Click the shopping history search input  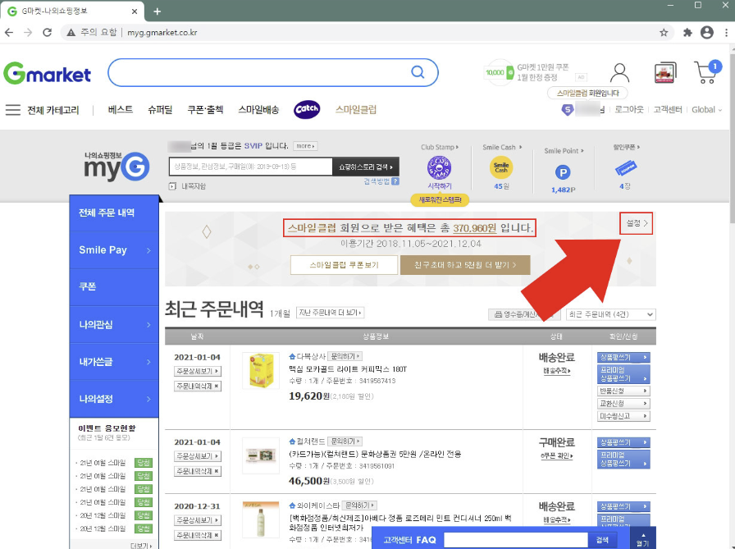point(251,167)
